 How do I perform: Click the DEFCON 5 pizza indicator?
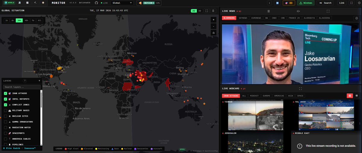tap(149, 3)
